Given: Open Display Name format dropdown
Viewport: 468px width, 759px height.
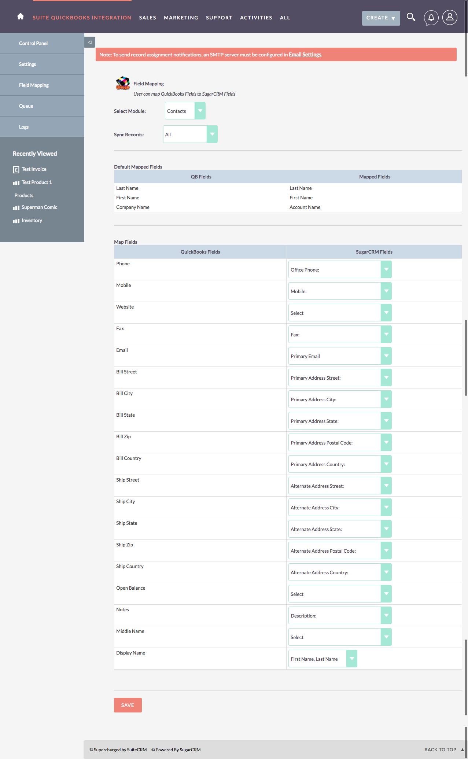Looking at the screenshot, I should pyautogui.click(x=323, y=659).
